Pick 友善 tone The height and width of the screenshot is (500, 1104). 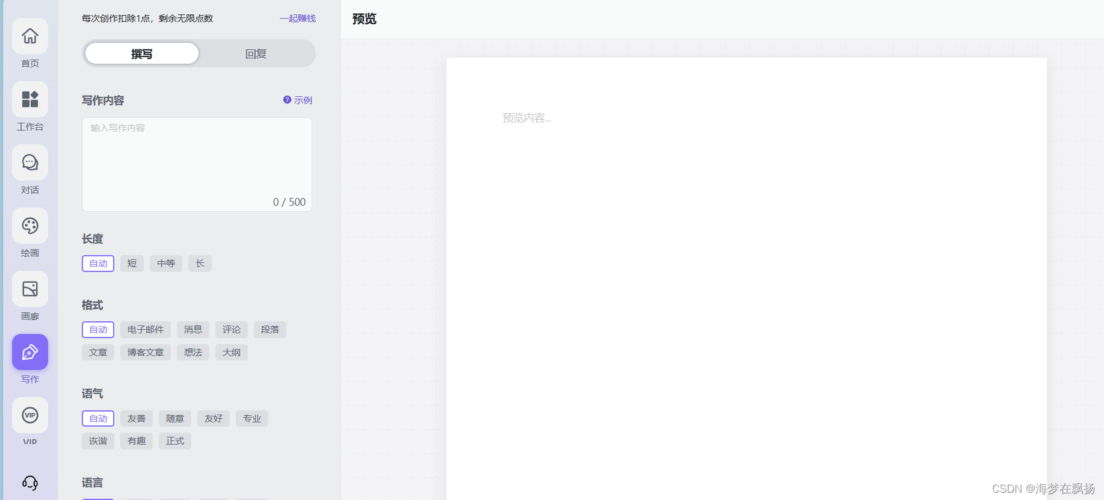137,418
